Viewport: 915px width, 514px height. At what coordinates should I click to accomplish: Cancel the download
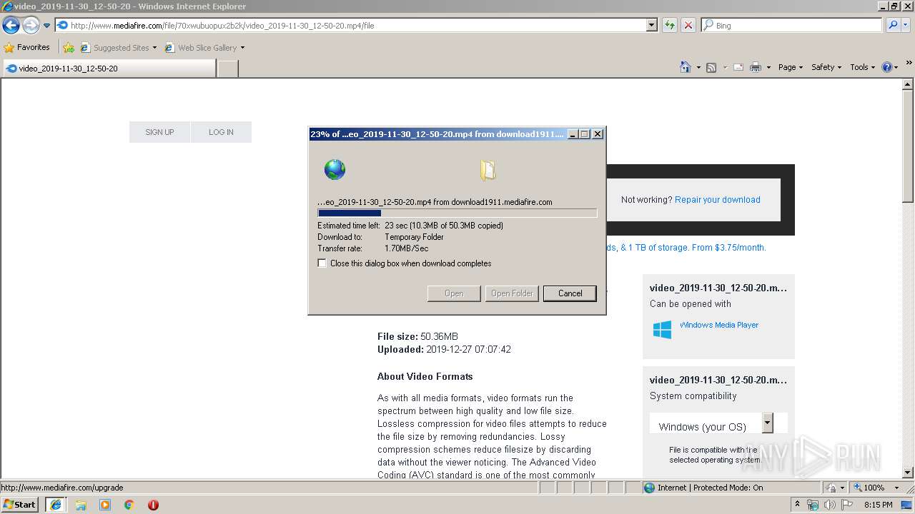[570, 293]
